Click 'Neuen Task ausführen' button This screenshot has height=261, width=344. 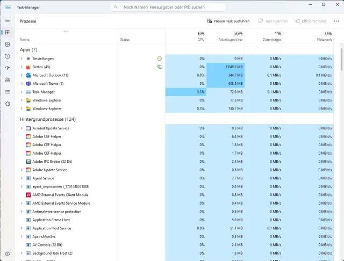click(228, 21)
